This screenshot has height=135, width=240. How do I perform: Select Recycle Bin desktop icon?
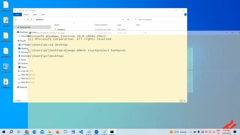pos(6,68)
